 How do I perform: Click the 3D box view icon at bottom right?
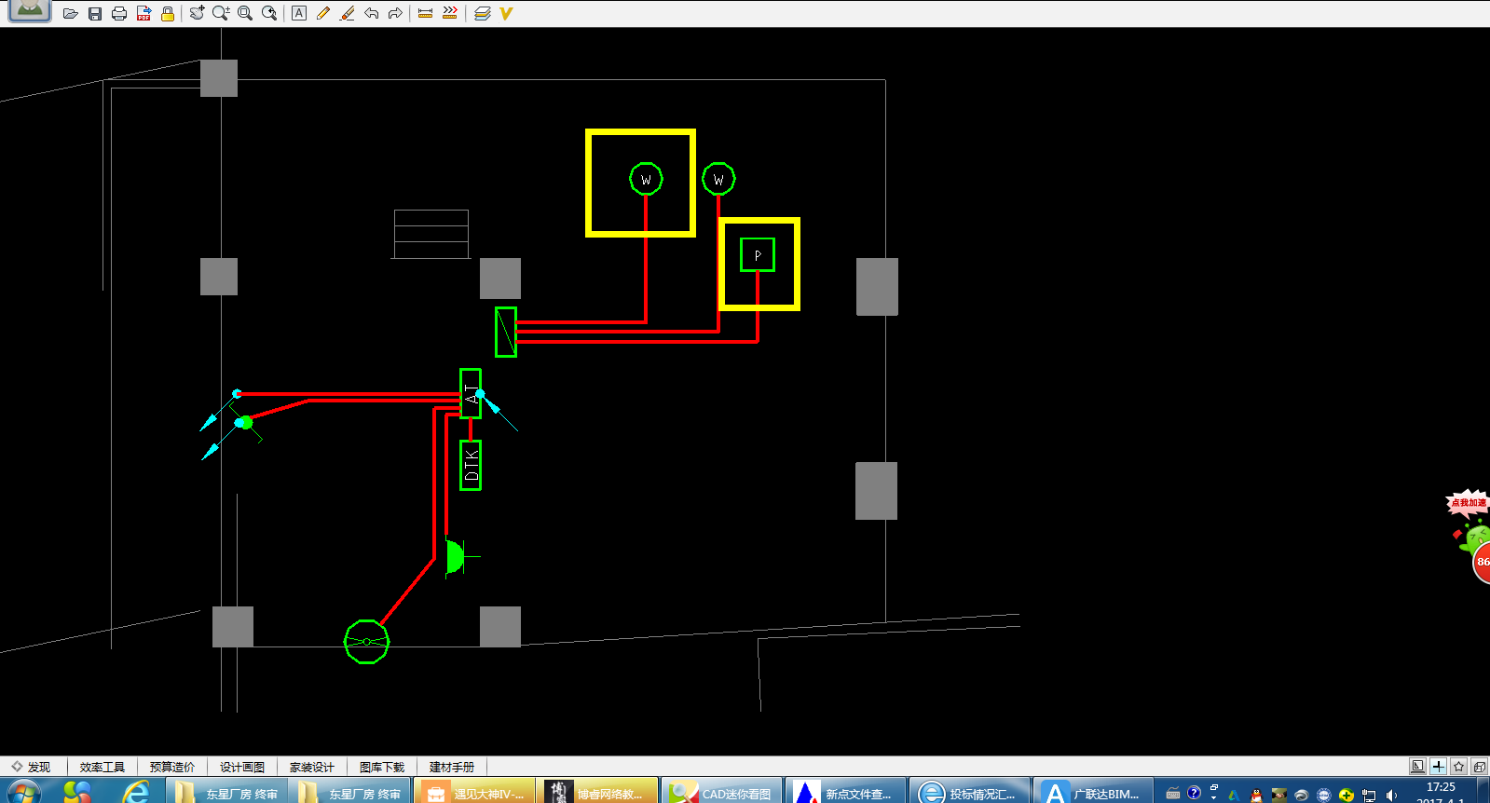coord(1479,766)
